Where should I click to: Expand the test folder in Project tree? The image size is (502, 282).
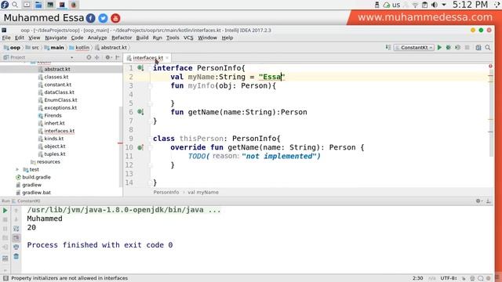click(17, 169)
